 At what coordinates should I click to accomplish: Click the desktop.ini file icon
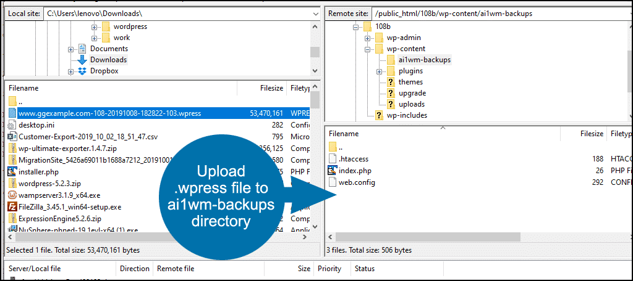pos(12,125)
